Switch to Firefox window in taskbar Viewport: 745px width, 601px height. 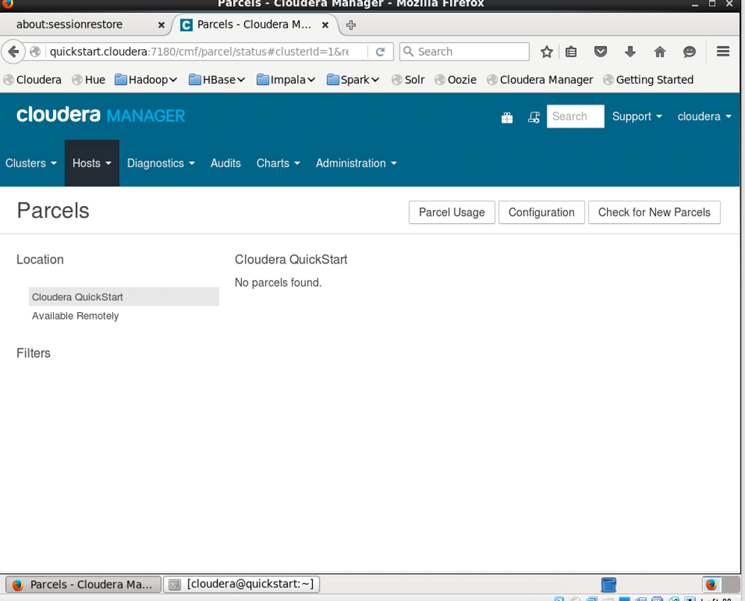83,585
